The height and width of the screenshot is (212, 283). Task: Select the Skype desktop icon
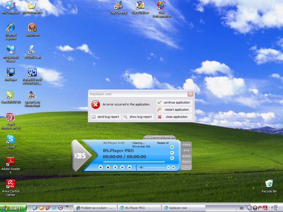point(11,142)
